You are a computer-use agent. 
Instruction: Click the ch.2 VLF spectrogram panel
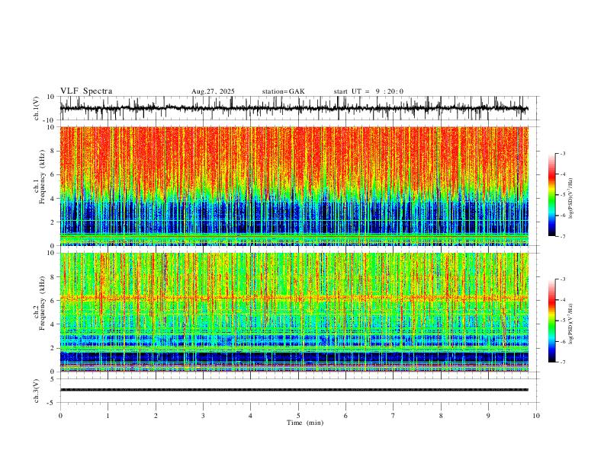pyautogui.click(x=294, y=312)
